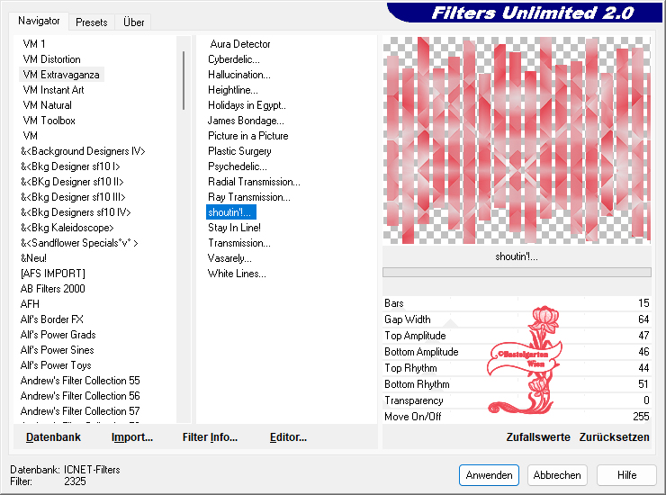Click the Gap Width slider
The width and height of the screenshot is (666, 495).
click(517, 319)
